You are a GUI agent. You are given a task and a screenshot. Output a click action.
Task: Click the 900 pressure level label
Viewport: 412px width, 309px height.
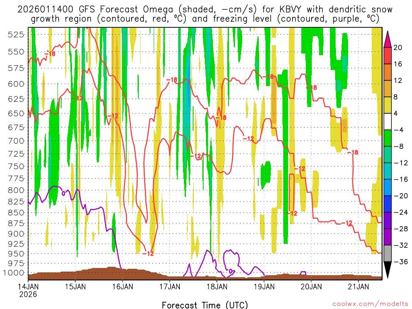[16, 234]
